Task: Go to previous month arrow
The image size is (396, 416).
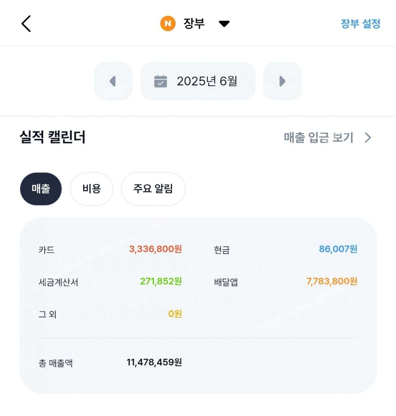Action: coord(113,81)
